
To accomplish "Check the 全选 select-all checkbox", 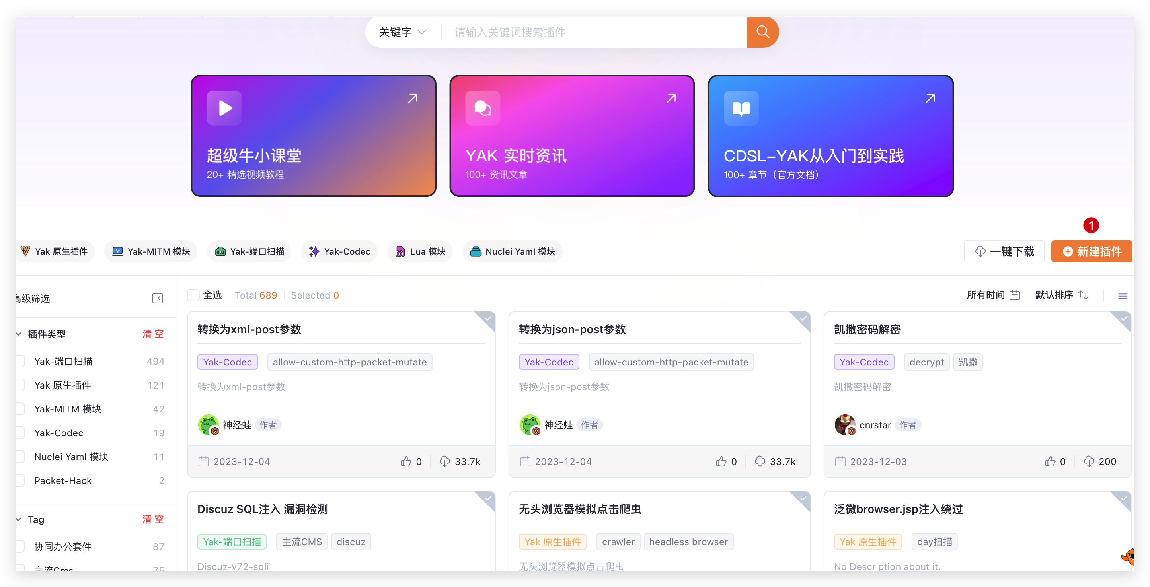I will pos(193,295).
